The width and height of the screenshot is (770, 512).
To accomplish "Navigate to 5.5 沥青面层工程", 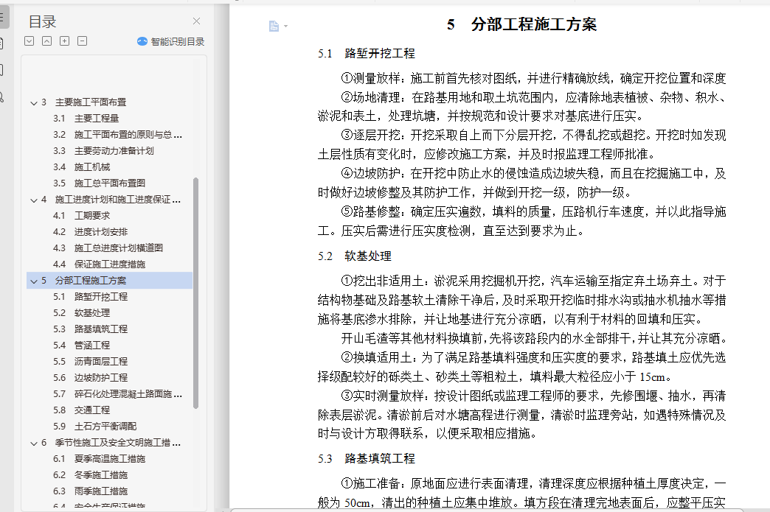I will pyautogui.click(x=91, y=361).
